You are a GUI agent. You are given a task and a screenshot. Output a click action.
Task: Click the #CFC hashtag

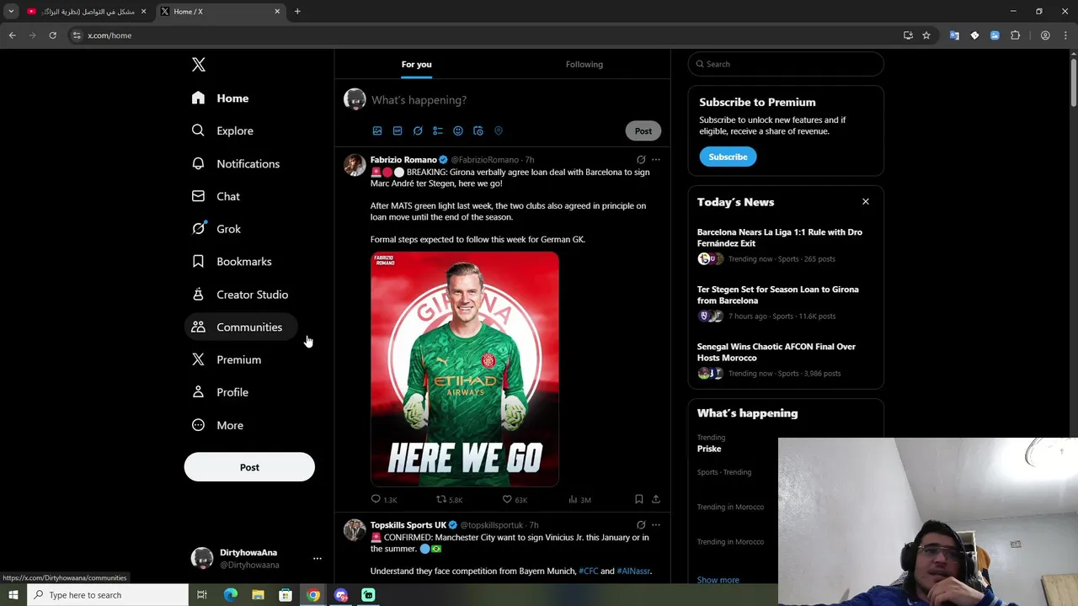pos(589,571)
